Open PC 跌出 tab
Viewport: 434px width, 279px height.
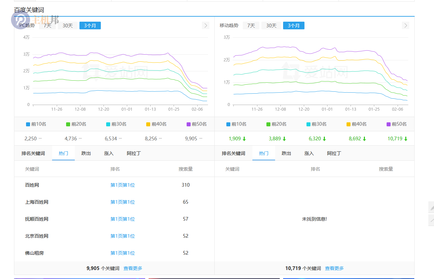click(86, 153)
